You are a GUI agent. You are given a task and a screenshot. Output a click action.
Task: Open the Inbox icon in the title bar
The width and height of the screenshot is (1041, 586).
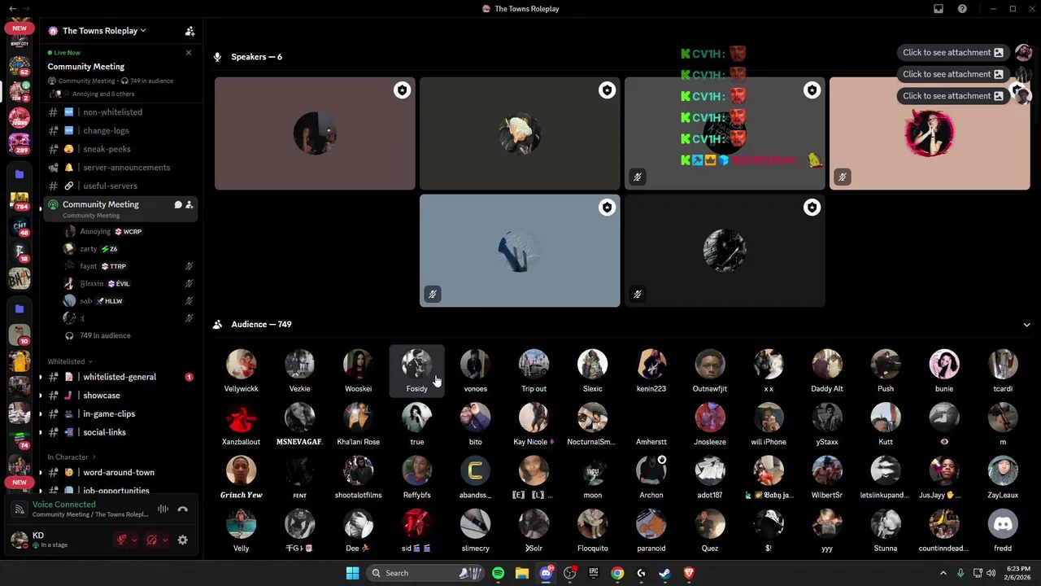(939, 9)
